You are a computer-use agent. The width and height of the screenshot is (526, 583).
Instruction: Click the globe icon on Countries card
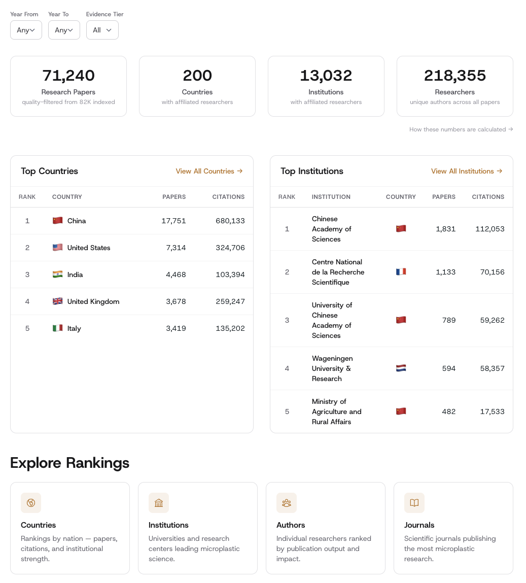(x=31, y=503)
